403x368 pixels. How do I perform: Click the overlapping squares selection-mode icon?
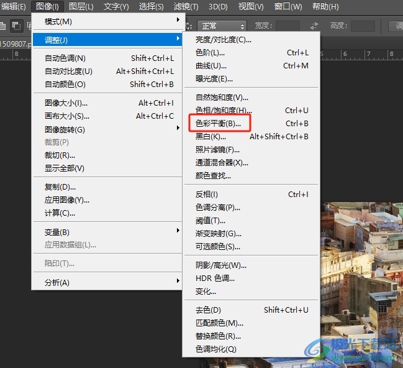coord(16,25)
